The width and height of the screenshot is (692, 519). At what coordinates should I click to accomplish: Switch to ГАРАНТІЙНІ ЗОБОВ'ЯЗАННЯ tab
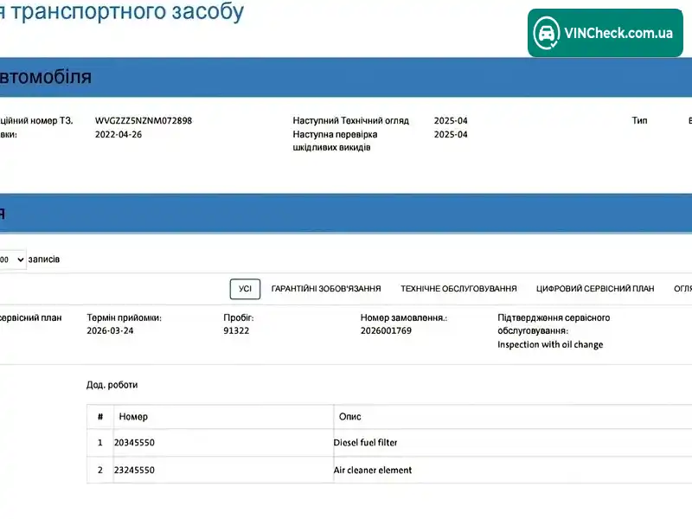326,289
